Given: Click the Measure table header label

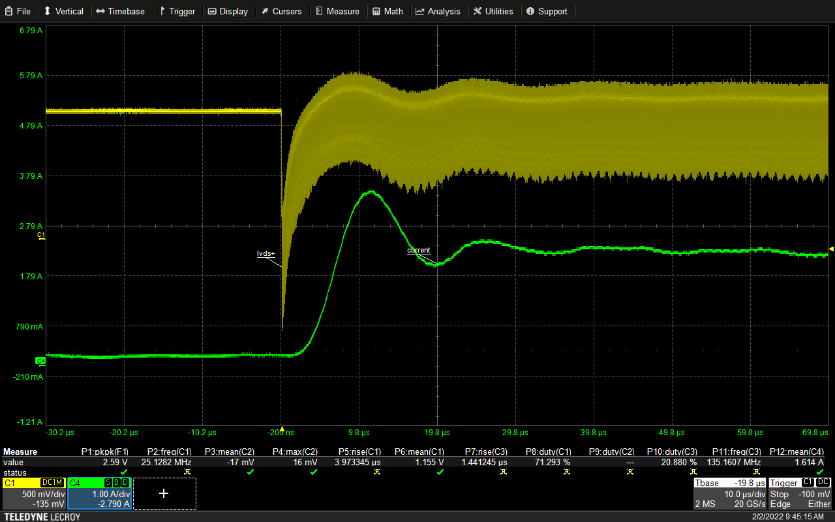Looking at the screenshot, I should 20,451.
